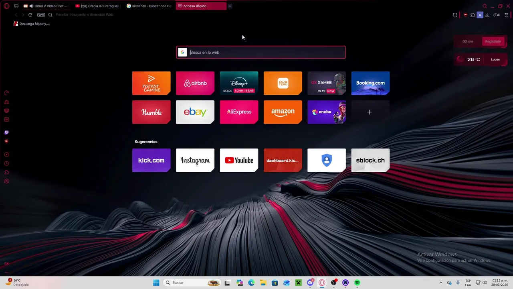513x289 pixels.
Task: Open the taskbar volume icon
Action: [x=485, y=283]
